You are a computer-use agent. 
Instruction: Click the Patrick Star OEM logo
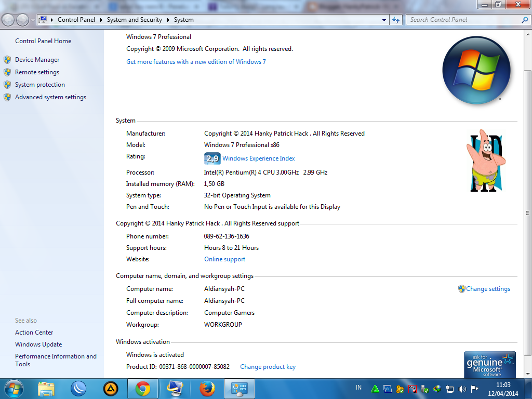[x=486, y=161]
